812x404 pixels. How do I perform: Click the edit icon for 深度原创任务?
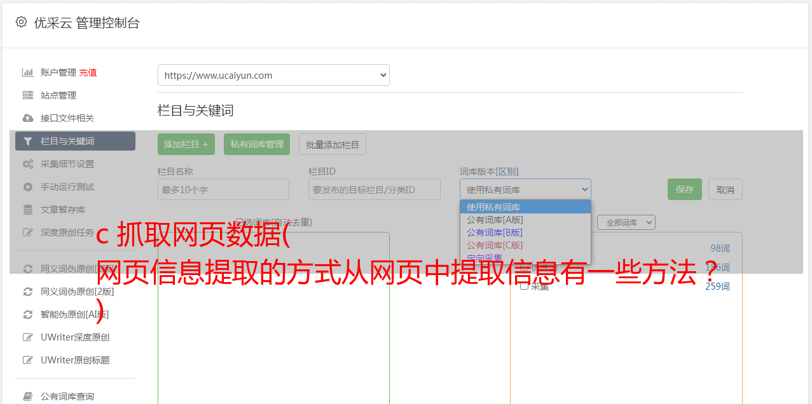pos(28,232)
